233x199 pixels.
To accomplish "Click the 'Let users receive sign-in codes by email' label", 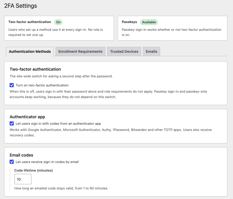I will (47, 162).
